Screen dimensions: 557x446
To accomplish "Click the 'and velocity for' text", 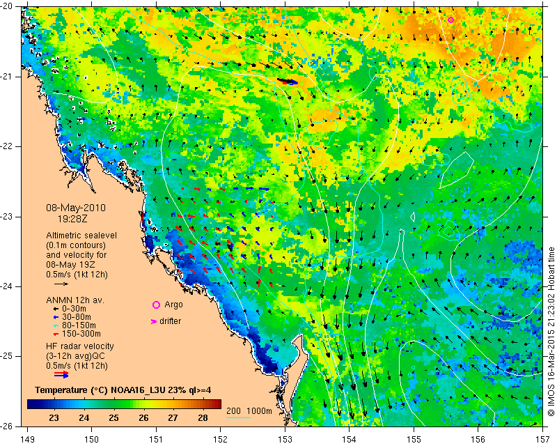I will (x=77, y=255).
